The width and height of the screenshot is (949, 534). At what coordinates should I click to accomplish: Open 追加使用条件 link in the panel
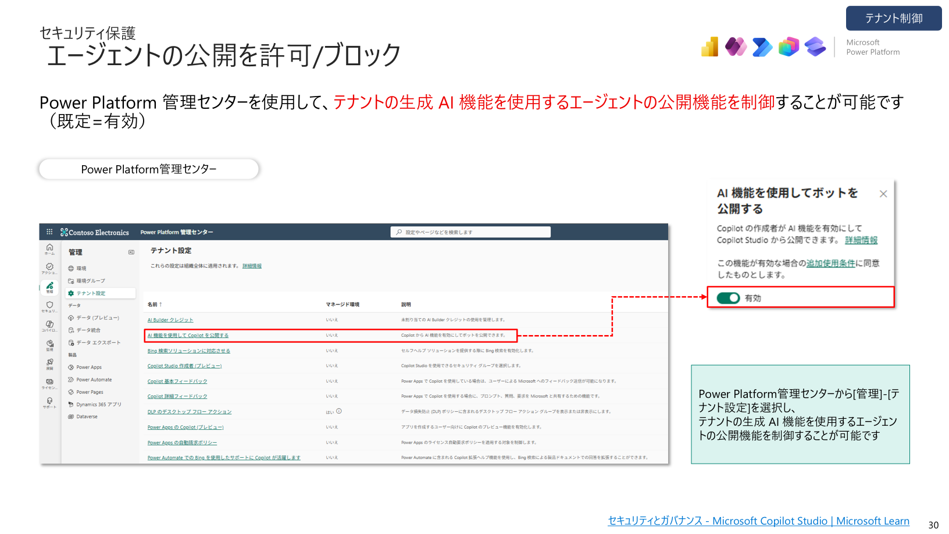coord(831,264)
